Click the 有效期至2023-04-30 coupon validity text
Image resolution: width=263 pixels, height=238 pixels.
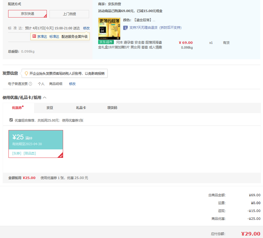(27, 144)
